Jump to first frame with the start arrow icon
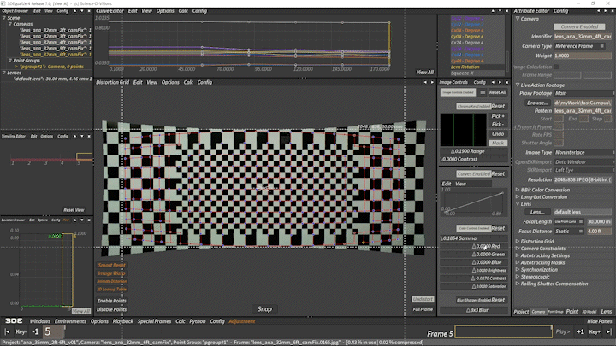This screenshot has height=346, width=616. (x=7, y=331)
